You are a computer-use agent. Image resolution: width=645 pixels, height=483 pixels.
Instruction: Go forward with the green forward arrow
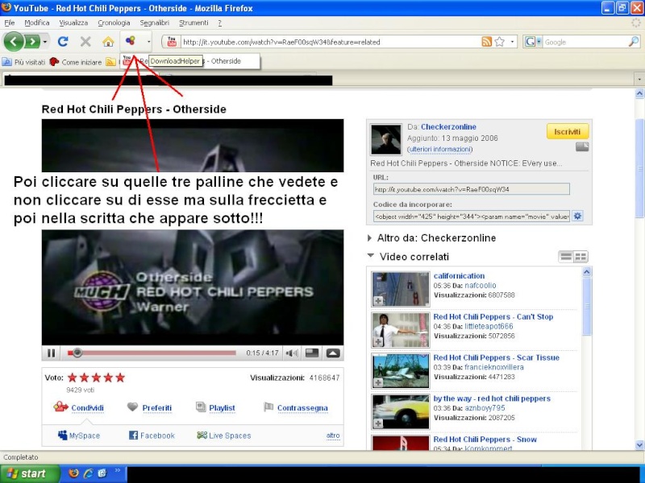tap(32, 42)
